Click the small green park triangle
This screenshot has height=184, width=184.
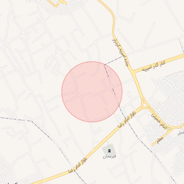169,128
